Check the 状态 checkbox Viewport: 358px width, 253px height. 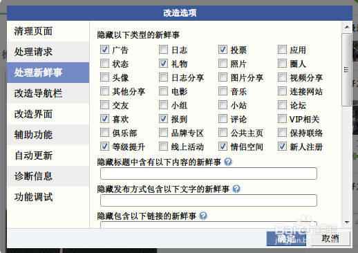point(104,64)
